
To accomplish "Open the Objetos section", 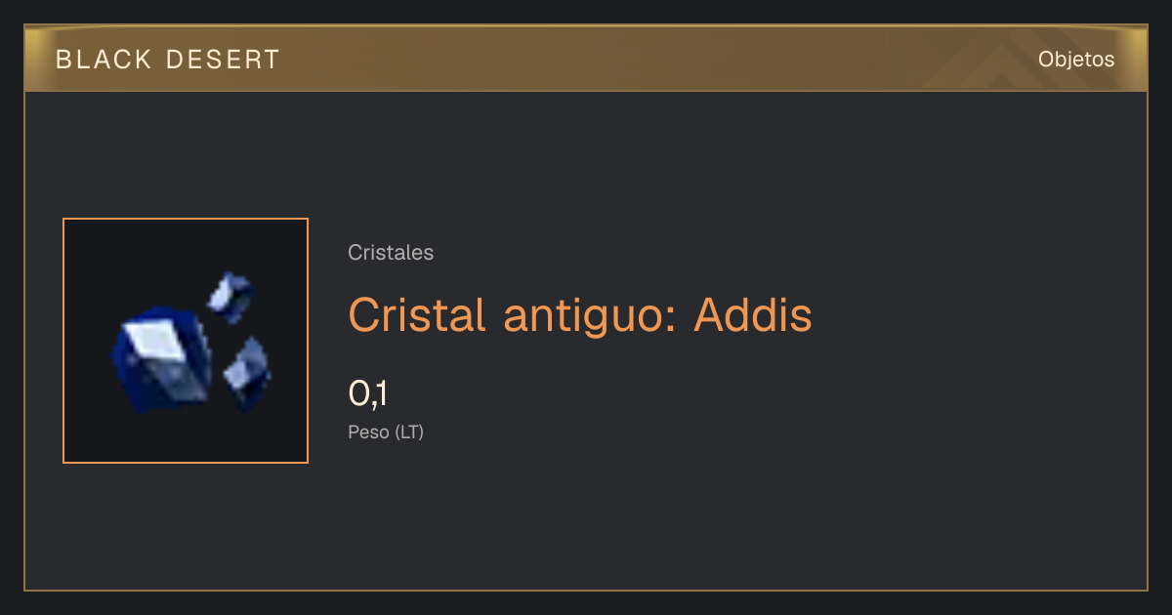I will pos(1076,59).
